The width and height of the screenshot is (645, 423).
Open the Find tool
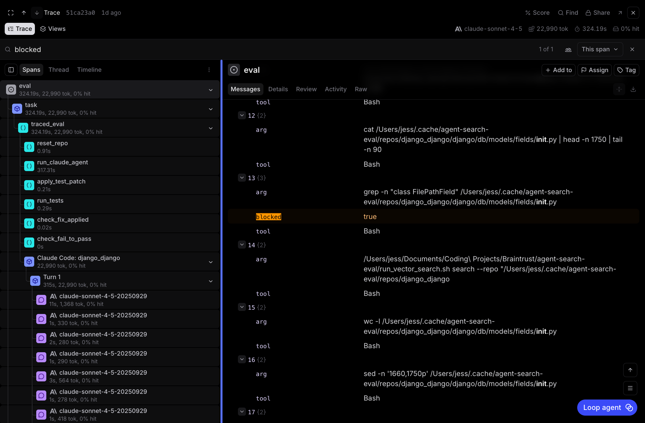click(568, 13)
